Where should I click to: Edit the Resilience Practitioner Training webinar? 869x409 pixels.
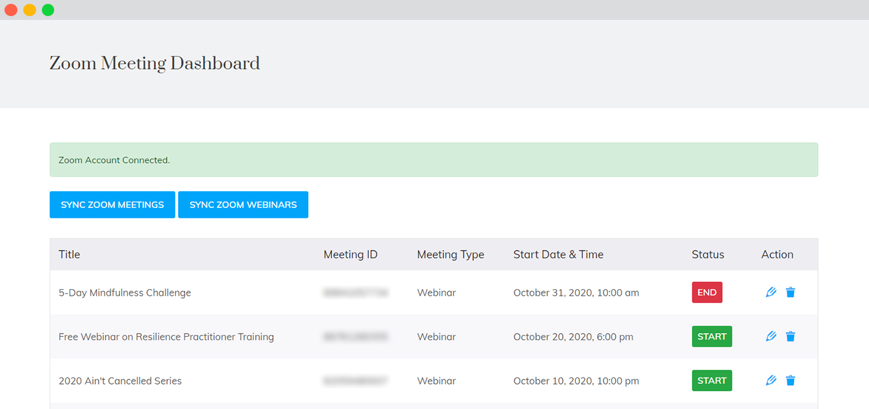tap(771, 336)
